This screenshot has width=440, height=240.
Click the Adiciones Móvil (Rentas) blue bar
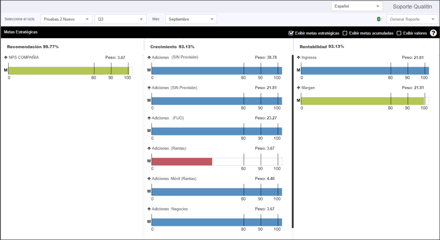[217, 192]
